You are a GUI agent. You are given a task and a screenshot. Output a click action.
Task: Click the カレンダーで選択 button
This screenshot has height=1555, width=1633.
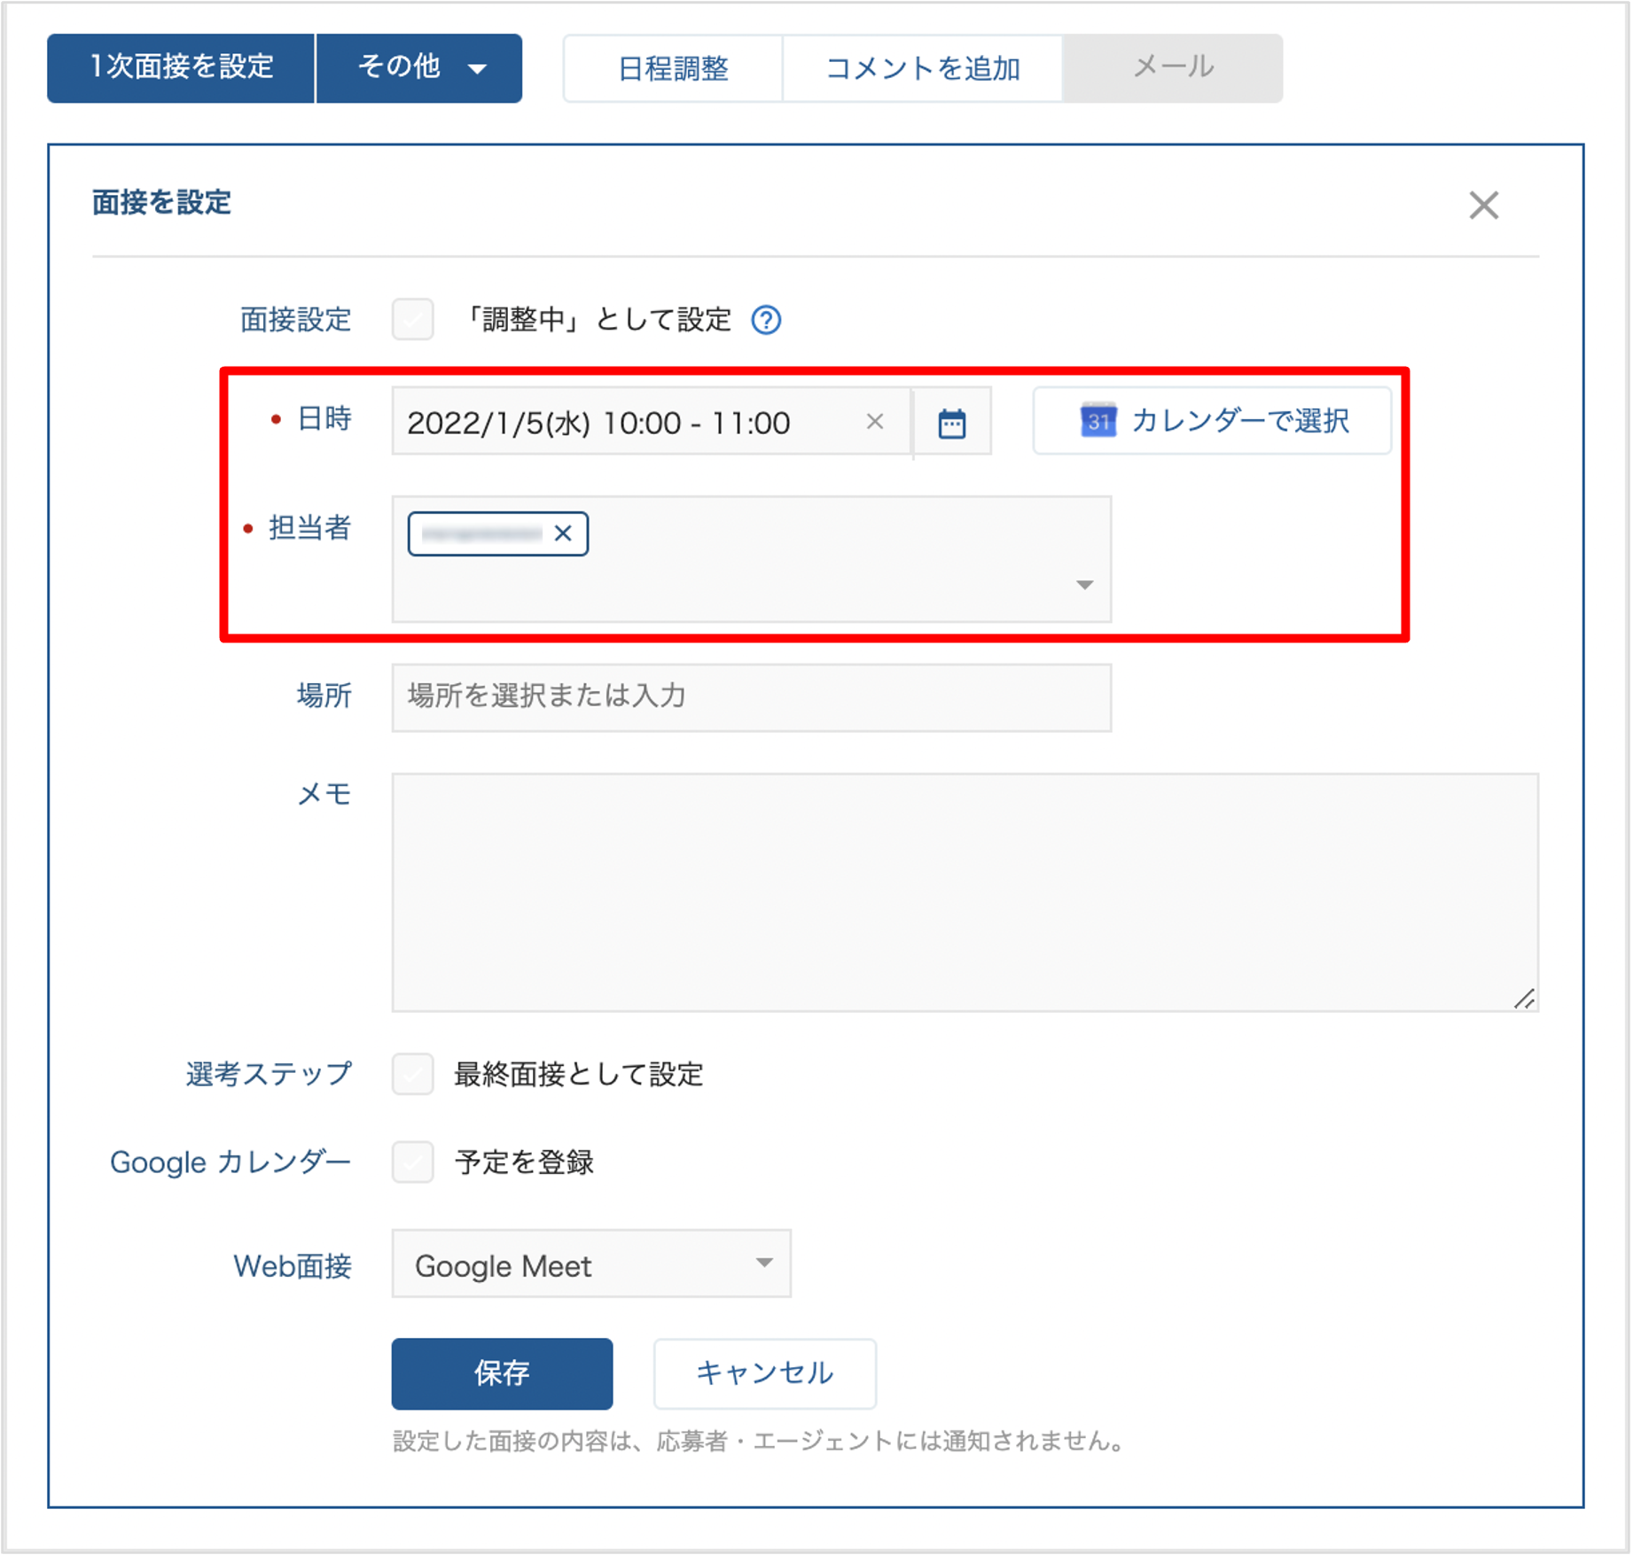(1212, 421)
